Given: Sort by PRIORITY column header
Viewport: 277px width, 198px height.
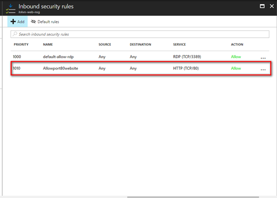Looking at the screenshot, I should coord(21,45).
